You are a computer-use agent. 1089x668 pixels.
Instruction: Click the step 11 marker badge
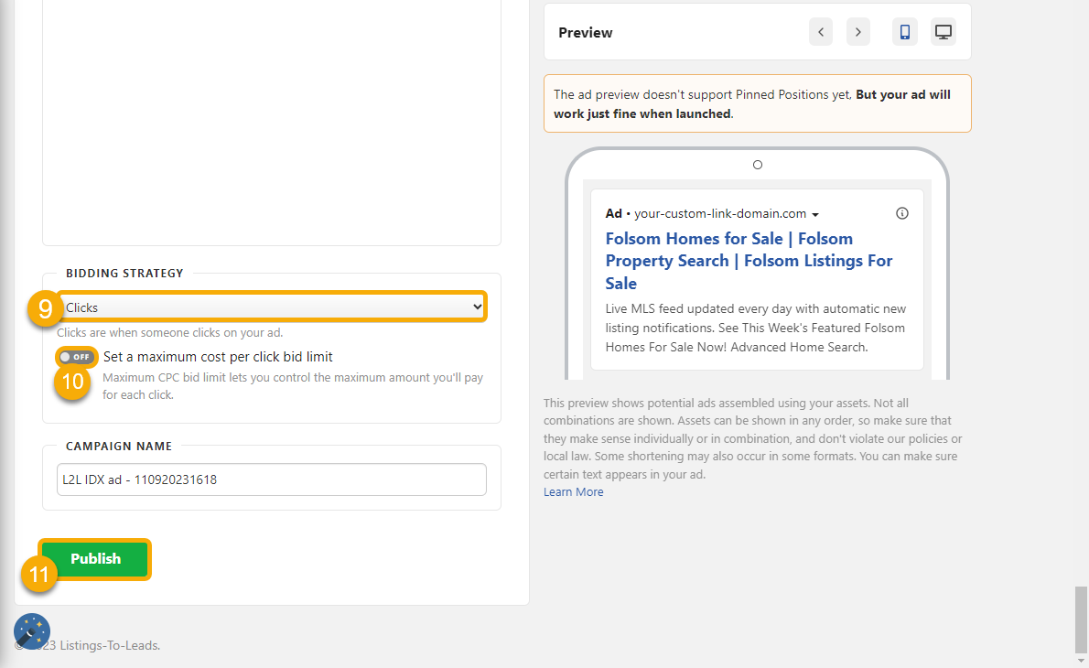point(39,575)
